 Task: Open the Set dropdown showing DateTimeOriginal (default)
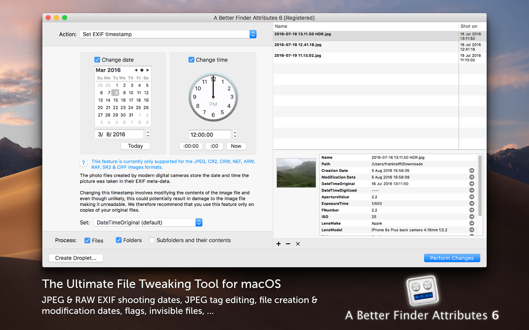(148, 223)
